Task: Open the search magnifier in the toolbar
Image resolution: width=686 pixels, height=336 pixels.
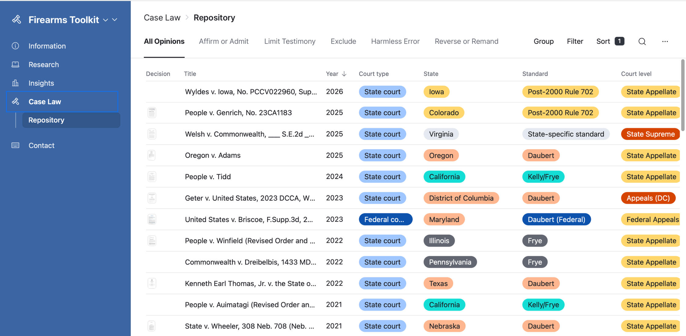Action: pyautogui.click(x=642, y=41)
